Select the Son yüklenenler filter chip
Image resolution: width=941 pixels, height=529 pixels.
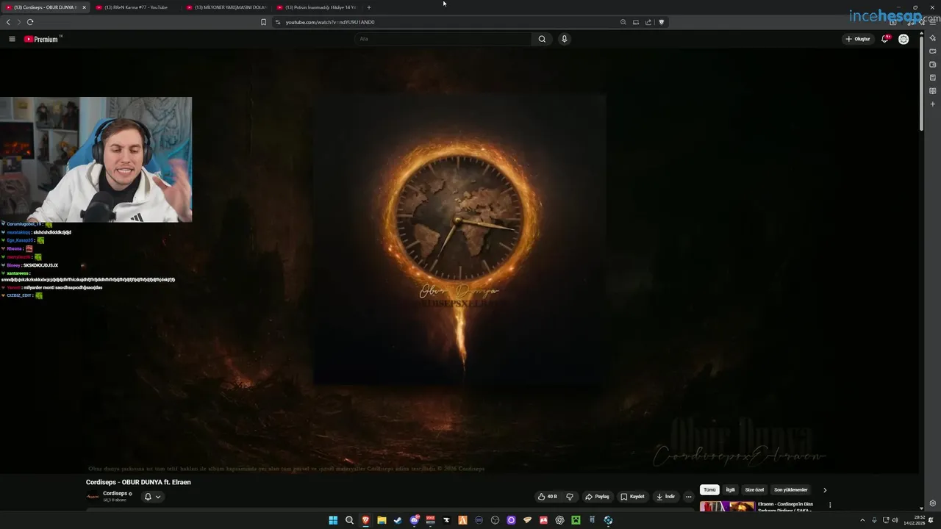coord(791,489)
